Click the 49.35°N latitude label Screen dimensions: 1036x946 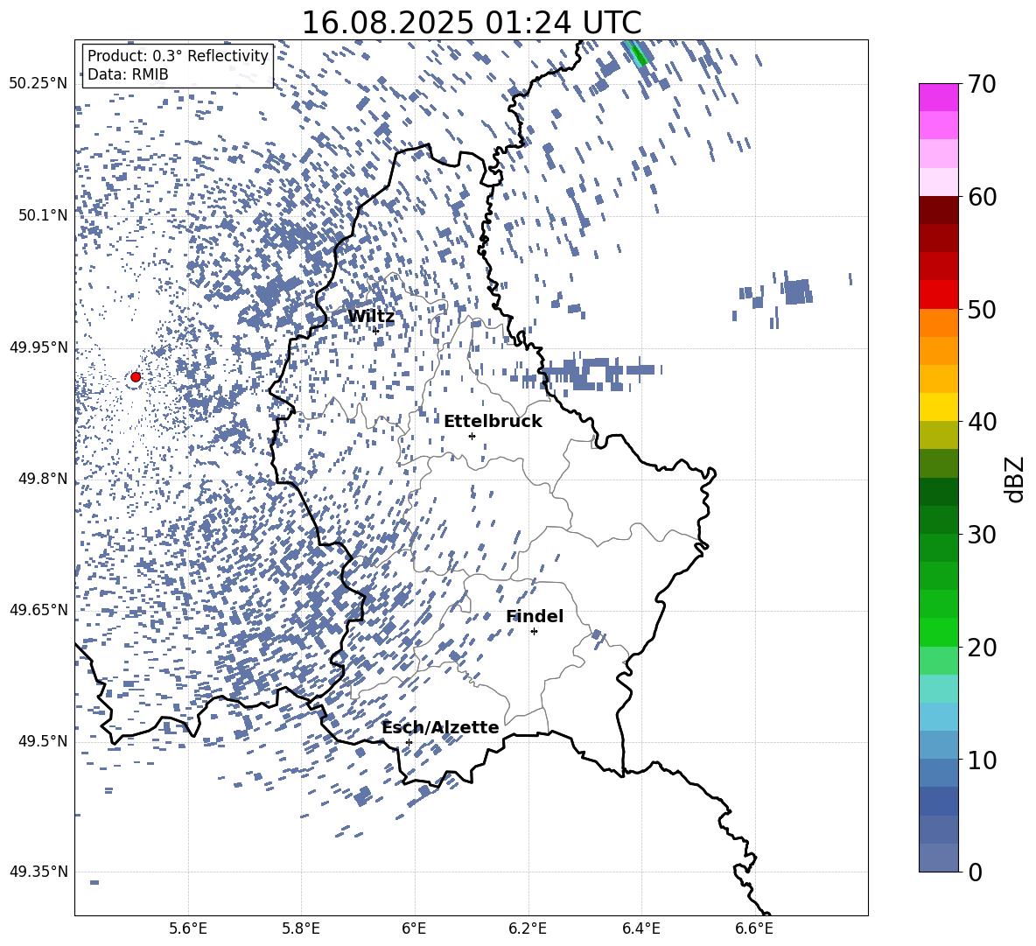(x=38, y=872)
